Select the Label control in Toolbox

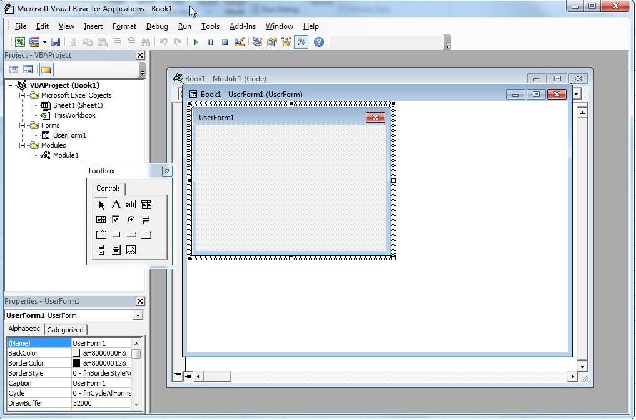click(x=116, y=205)
